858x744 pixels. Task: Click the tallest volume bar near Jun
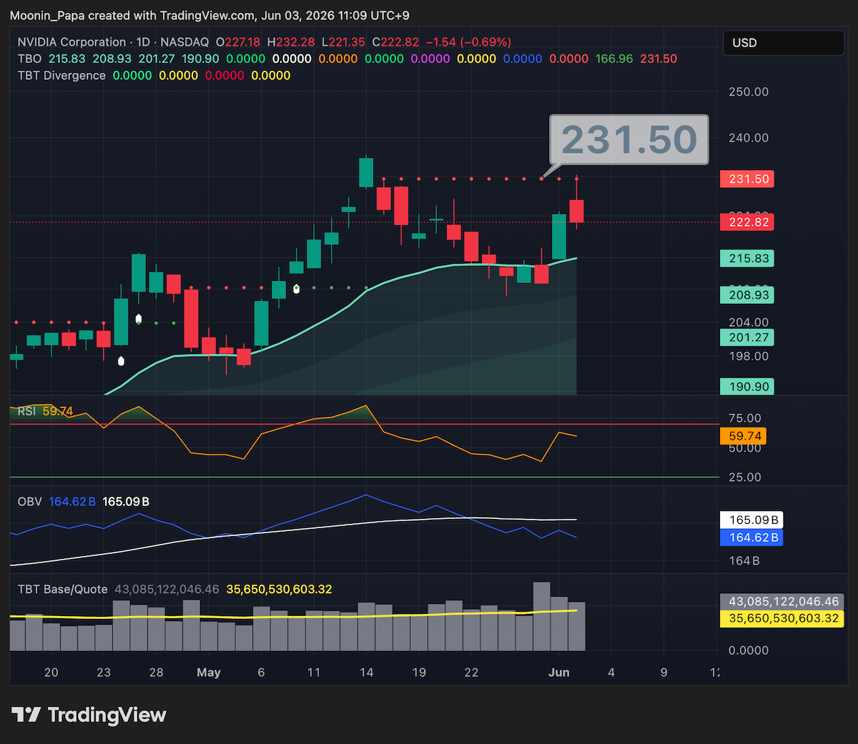point(542,616)
